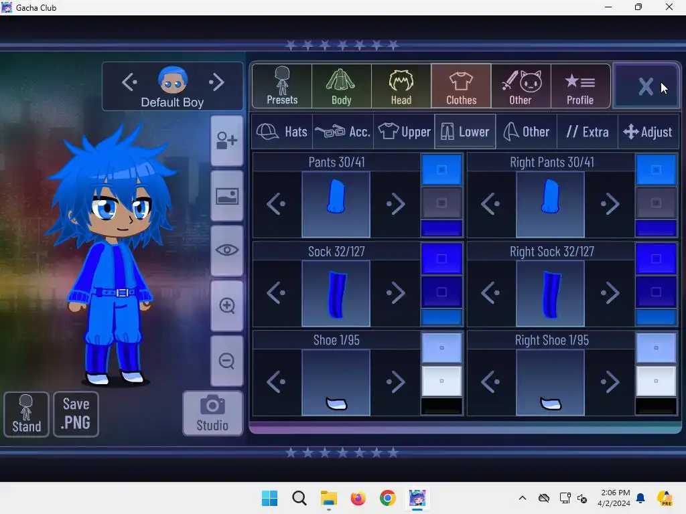
Task: Open File Explorer from taskbar
Action: pos(328,498)
